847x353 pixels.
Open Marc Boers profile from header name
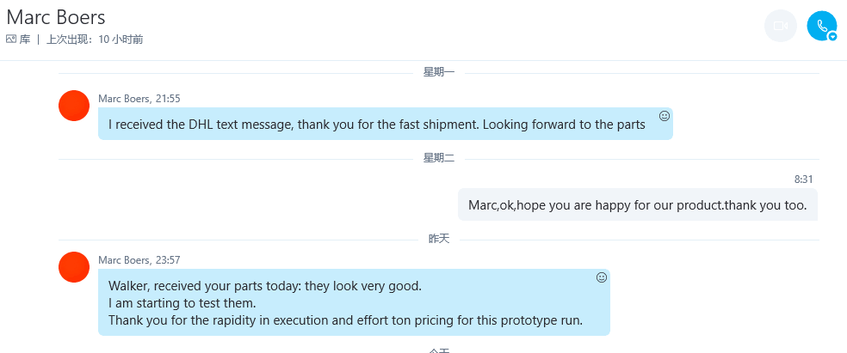[x=56, y=17]
